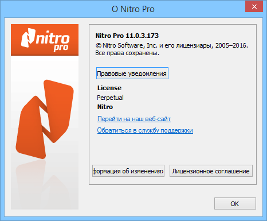Follow the Перейти на наш веб-сайт link

click(x=134, y=119)
